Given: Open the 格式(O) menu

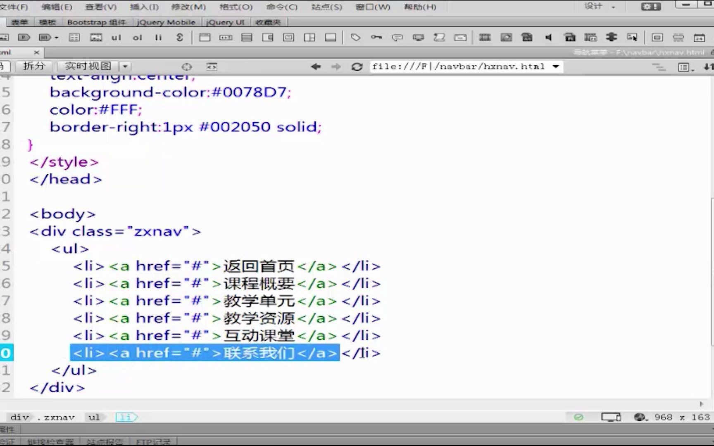Looking at the screenshot, I should (236, 7).
